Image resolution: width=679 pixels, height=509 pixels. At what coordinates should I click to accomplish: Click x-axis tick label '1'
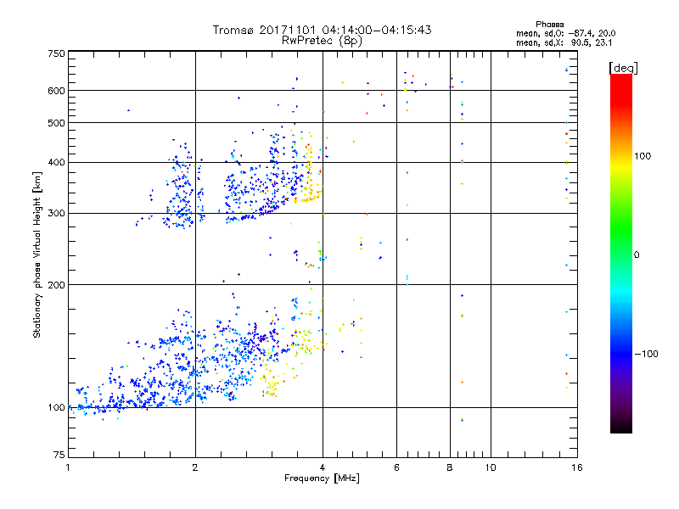click(68, 467)
